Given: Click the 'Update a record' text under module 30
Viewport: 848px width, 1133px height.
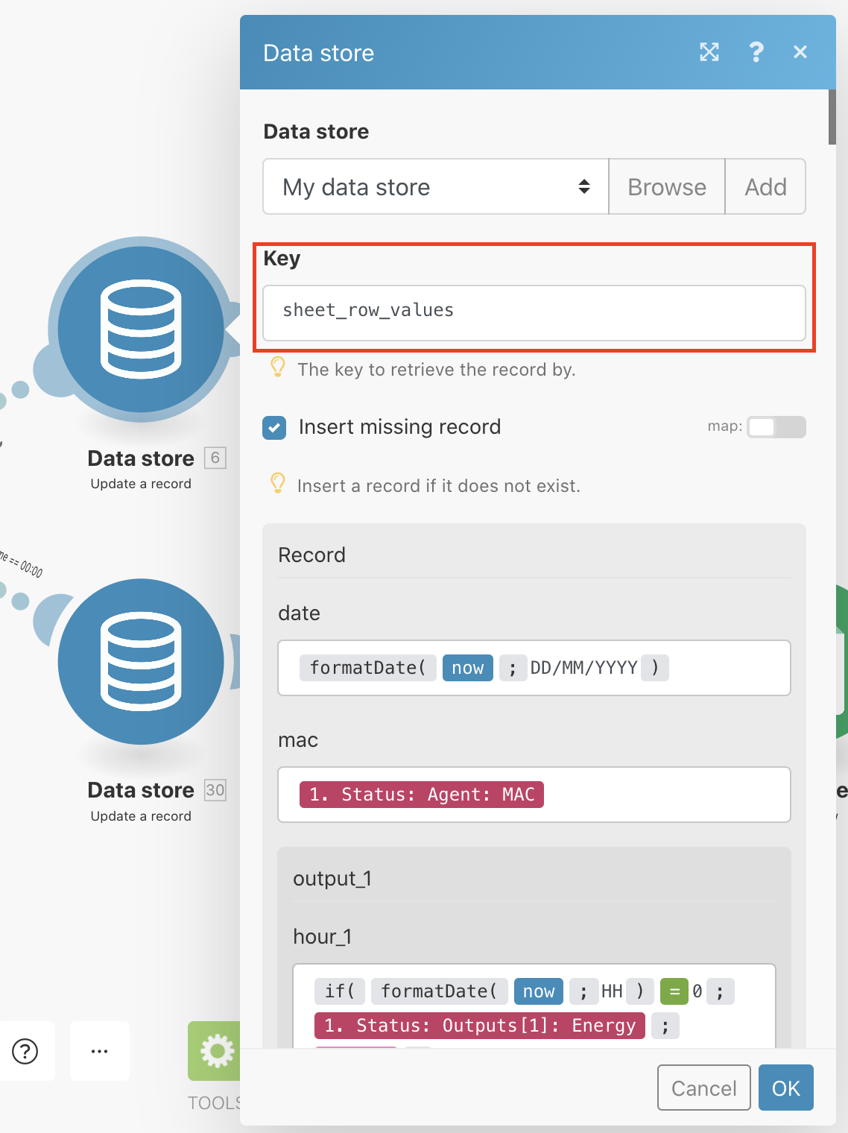Looking at the screenshot, I should (141, 816).
